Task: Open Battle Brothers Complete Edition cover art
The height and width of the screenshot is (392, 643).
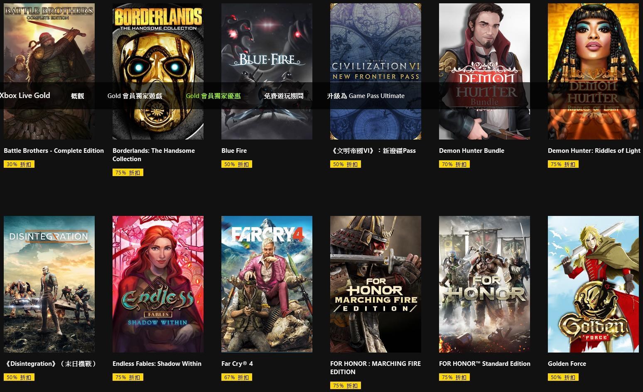Action: point(49,71)
